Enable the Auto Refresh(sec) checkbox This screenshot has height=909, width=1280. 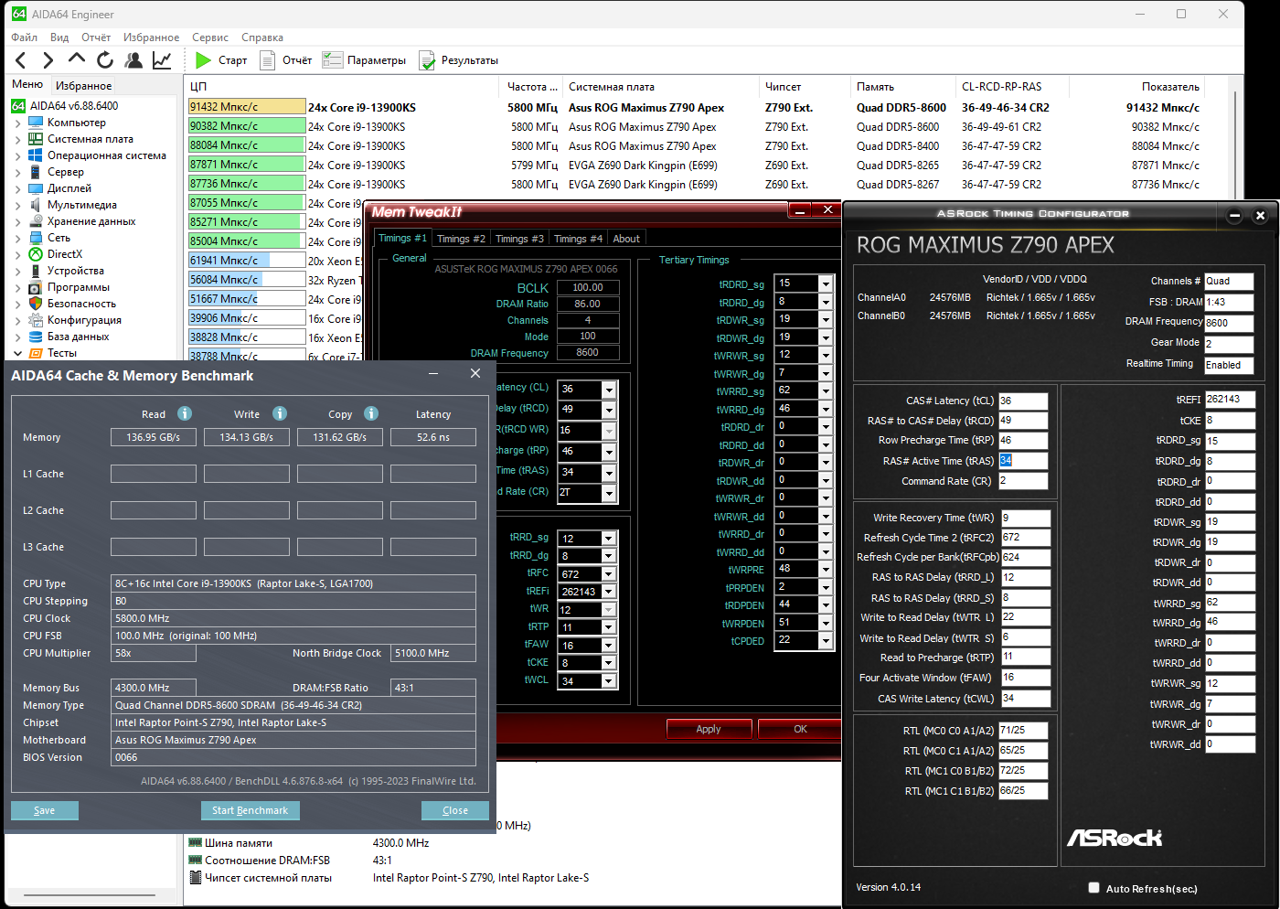click(x=1093, y=888)
